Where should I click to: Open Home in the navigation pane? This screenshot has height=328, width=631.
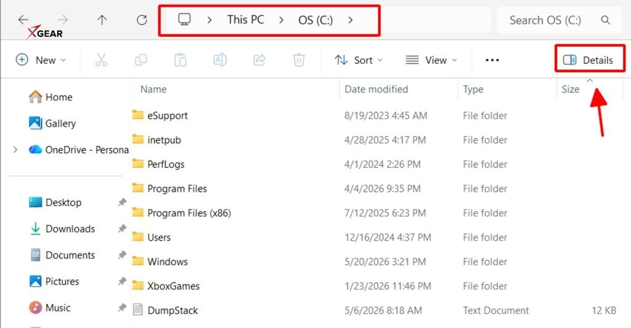point(51,97)
